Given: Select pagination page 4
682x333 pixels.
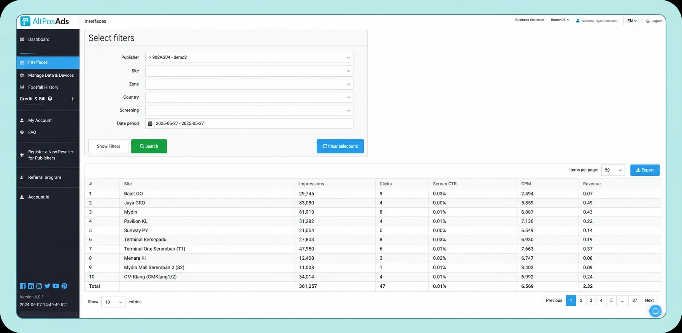Looking at the screenshot, I should pos(601,300).
